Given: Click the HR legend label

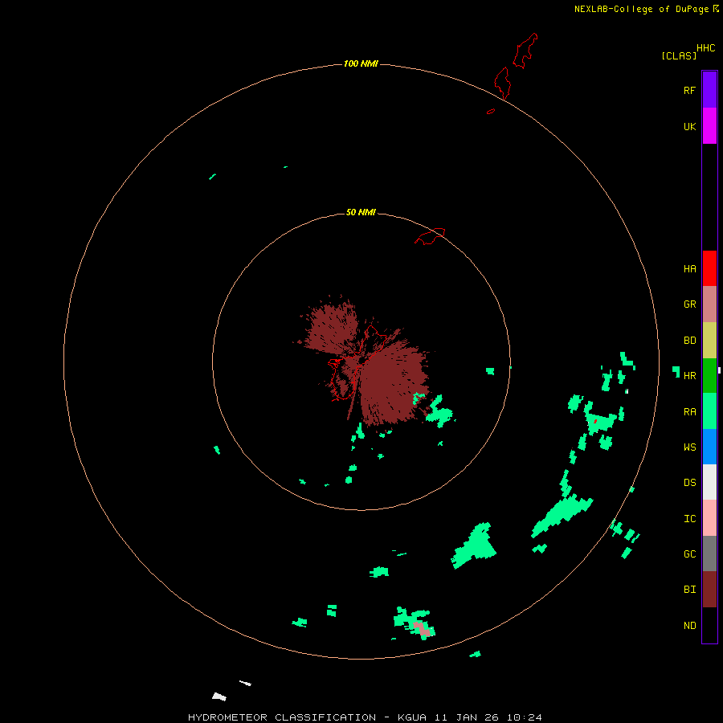Looking at the screenshot, I should tap(689, 376).
